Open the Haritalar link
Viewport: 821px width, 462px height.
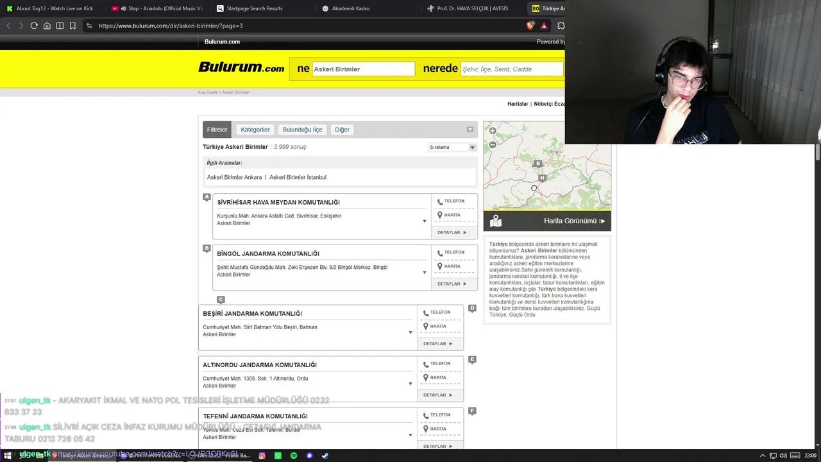tap(518, 104)
